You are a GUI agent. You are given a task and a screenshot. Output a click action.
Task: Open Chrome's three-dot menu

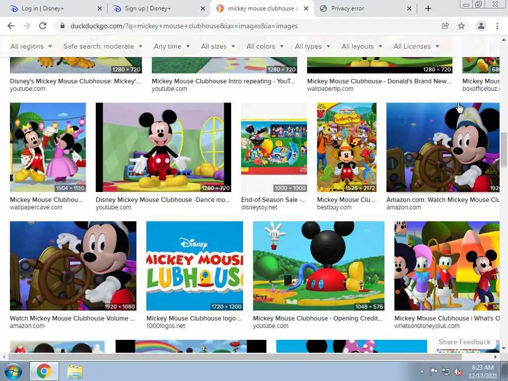coord(497,26)
